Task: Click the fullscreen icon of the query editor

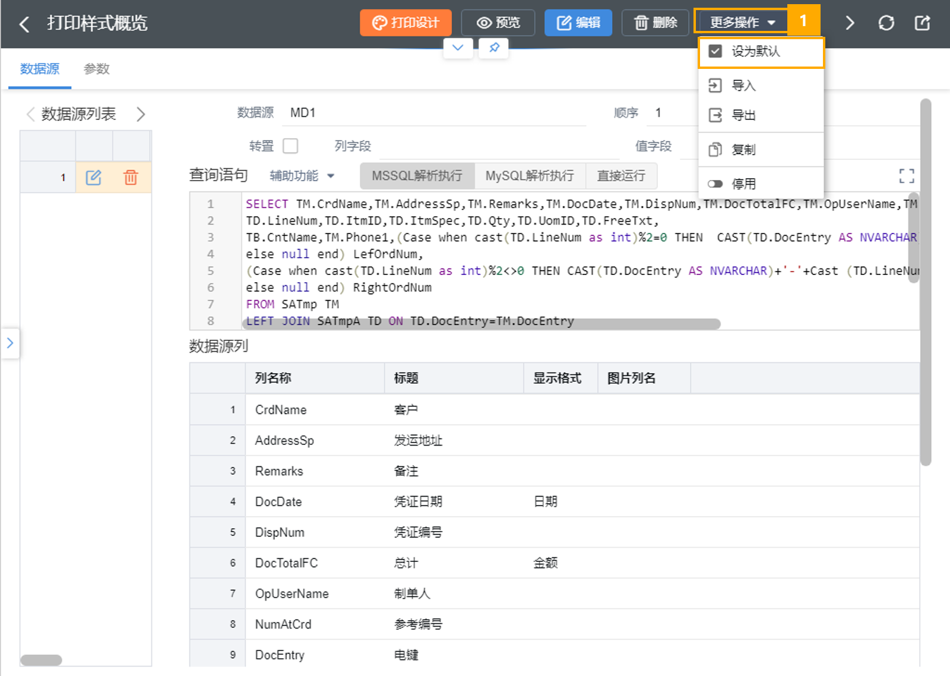Action: 907,176
